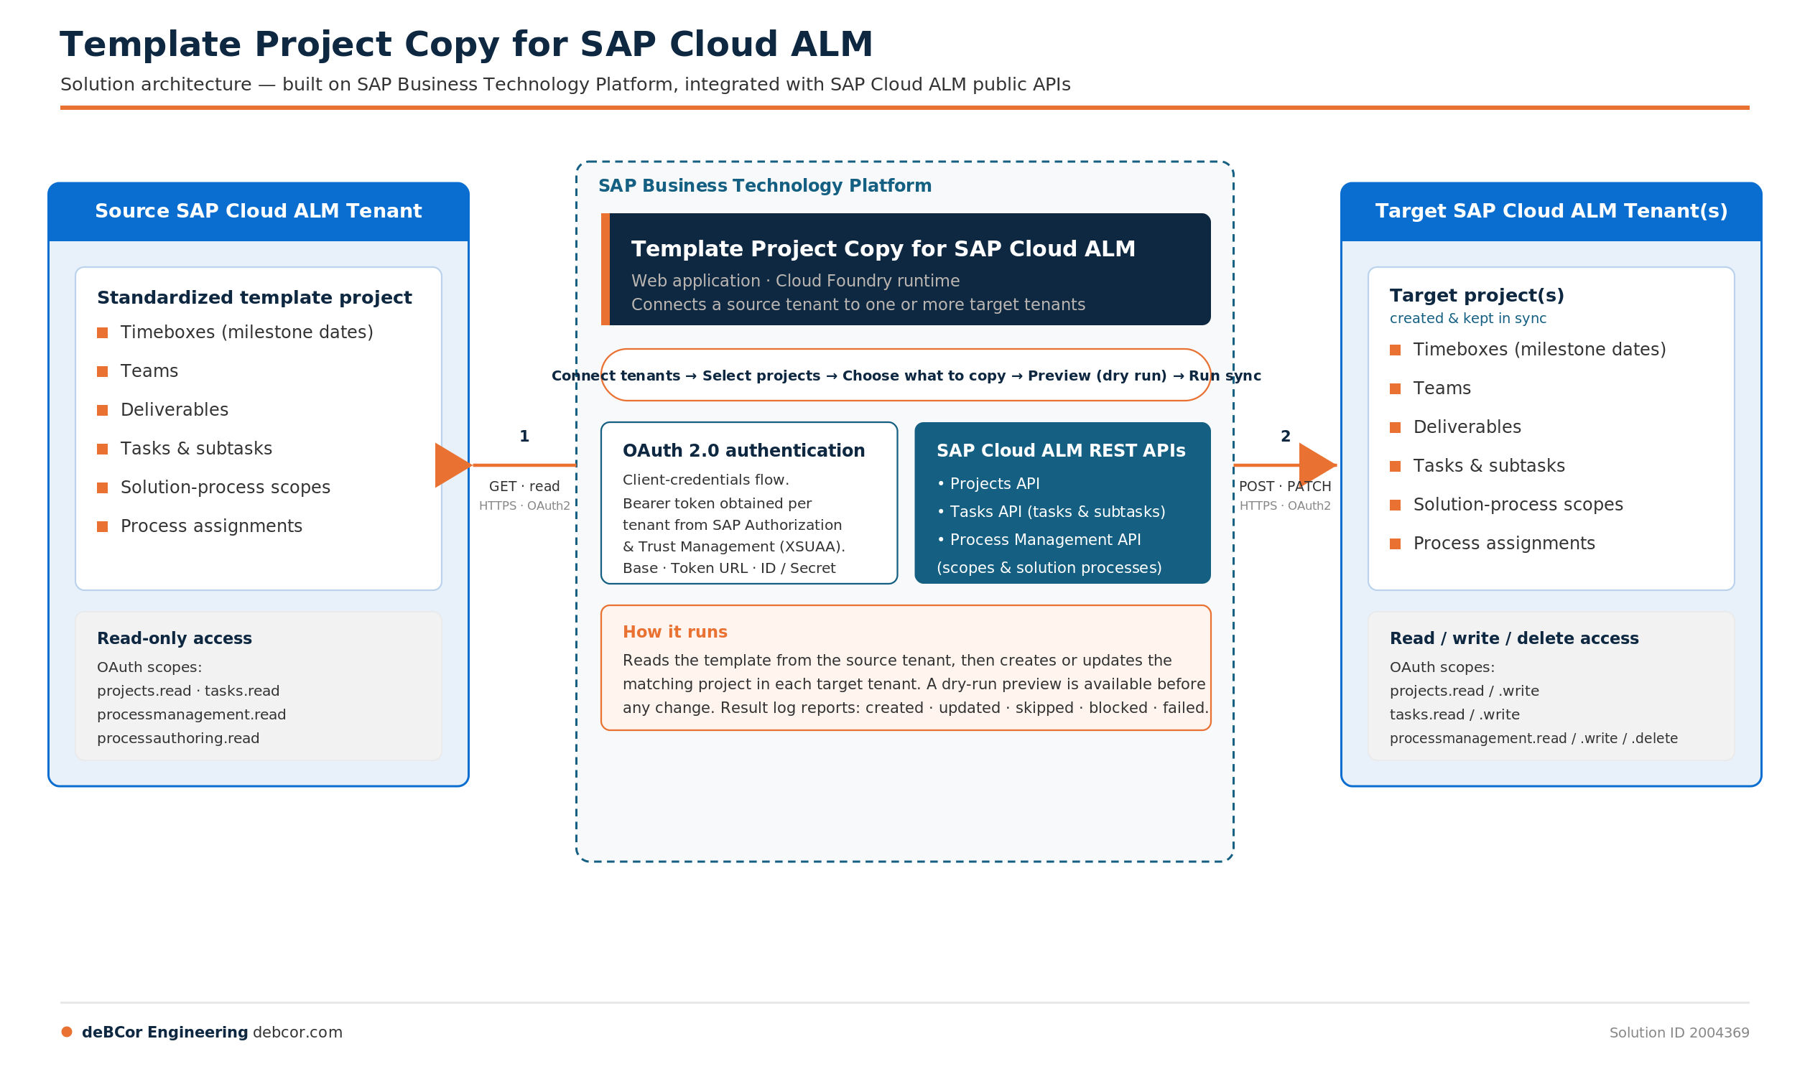Click "Timeboxes (milestone dates)" in the source tenant

point(247,332)
